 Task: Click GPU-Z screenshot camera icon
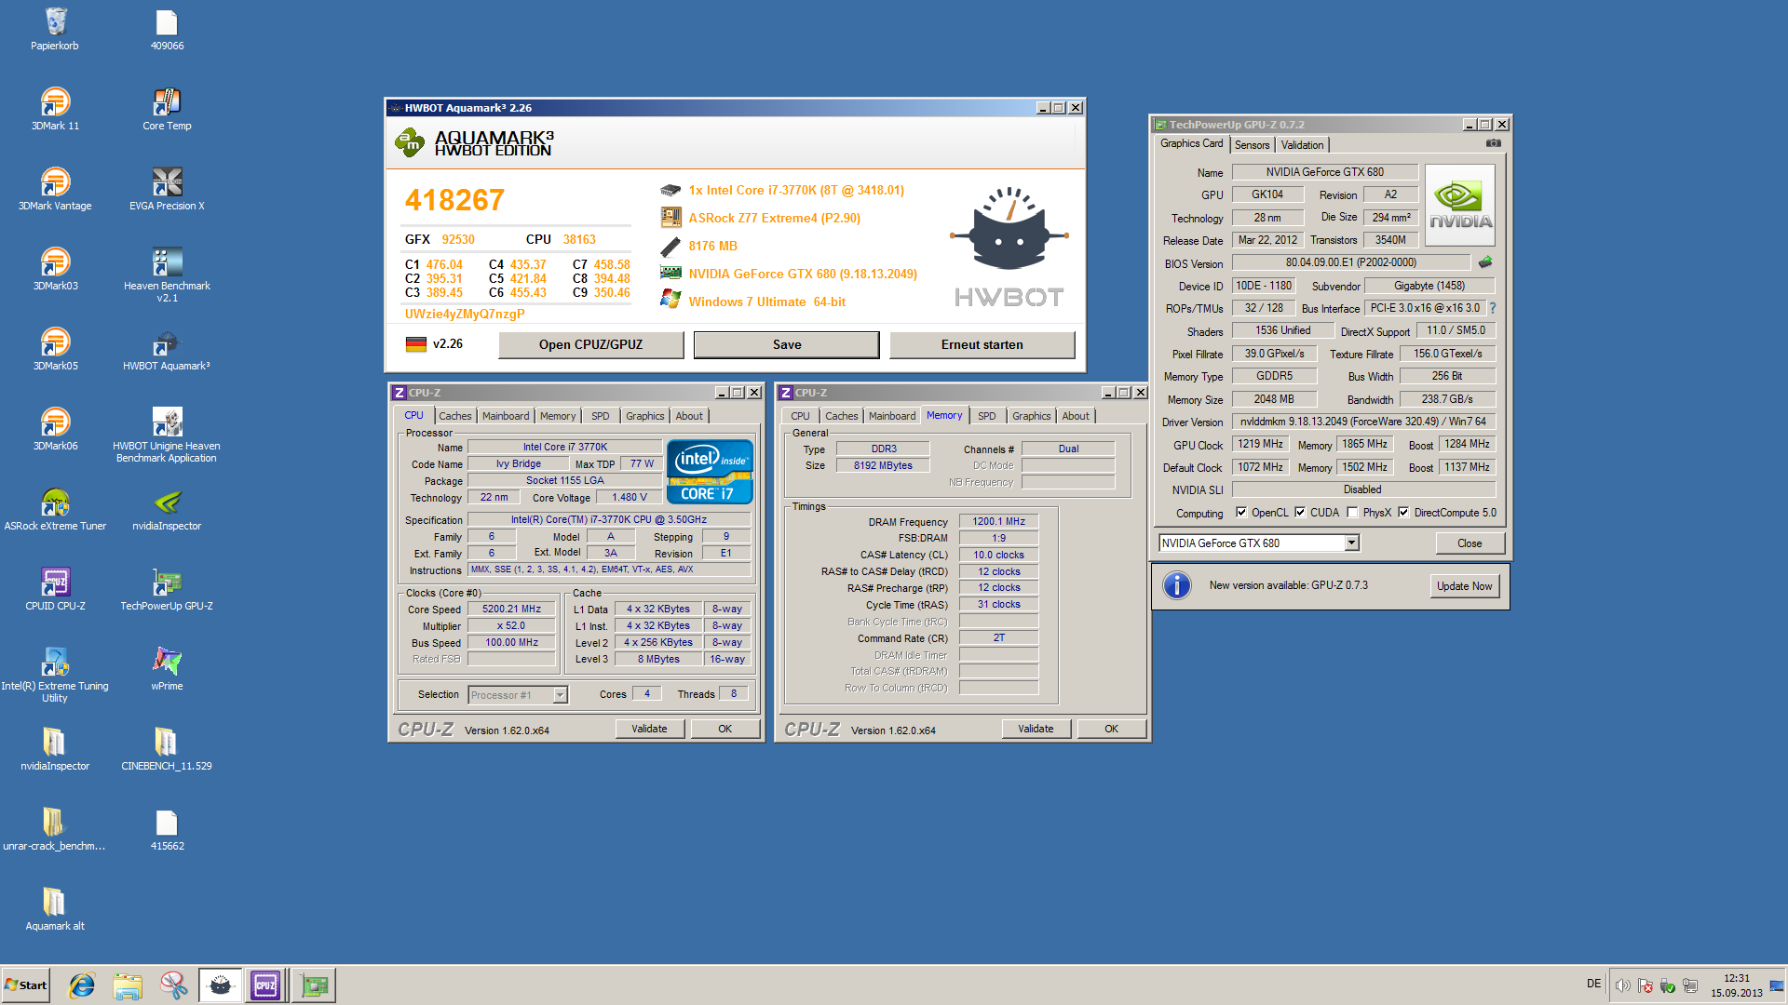[x=1493, y=143]
